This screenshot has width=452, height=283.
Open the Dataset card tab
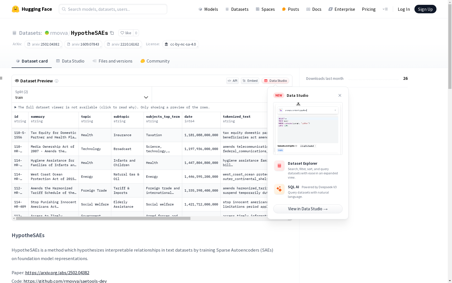coord(32,61)
